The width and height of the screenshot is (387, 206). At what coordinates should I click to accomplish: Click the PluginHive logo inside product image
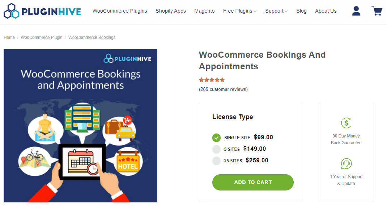coord(127,59)
